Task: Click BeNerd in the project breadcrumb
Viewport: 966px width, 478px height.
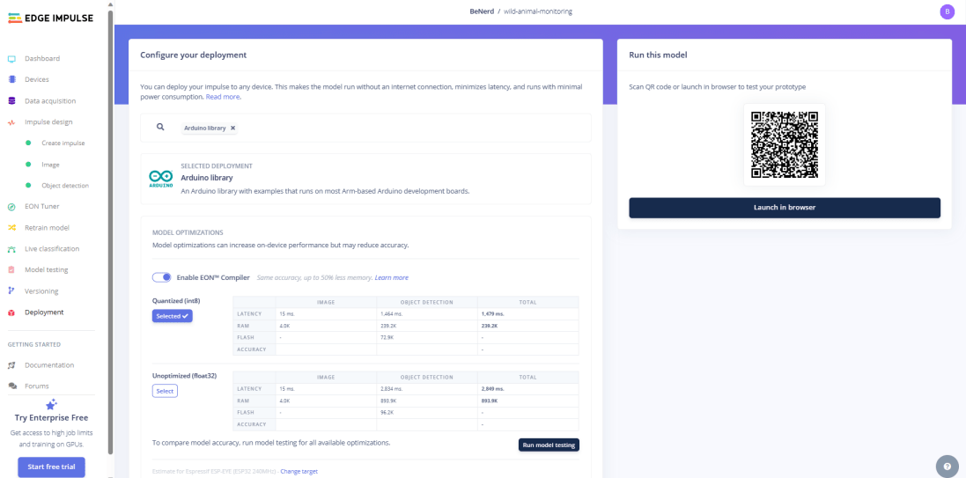Action: point(482,11)
